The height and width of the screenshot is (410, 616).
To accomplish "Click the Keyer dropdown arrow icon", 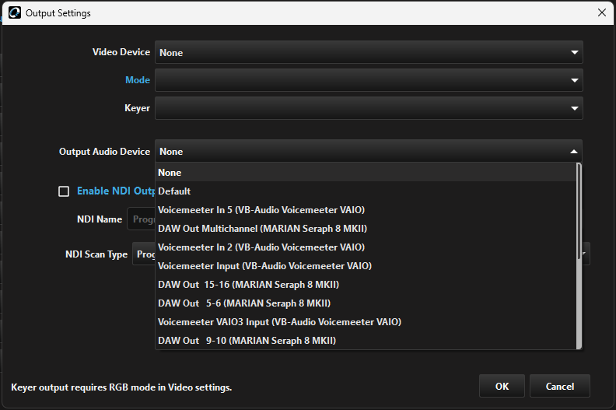I will click(x=574, y=108).
